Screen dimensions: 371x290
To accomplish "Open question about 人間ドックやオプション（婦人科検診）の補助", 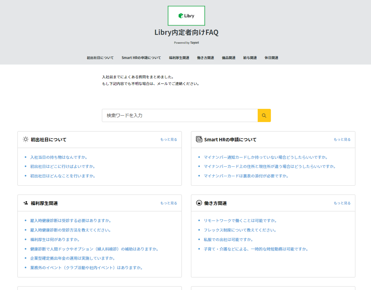I will pyautogui.click(x=95, y=249).
